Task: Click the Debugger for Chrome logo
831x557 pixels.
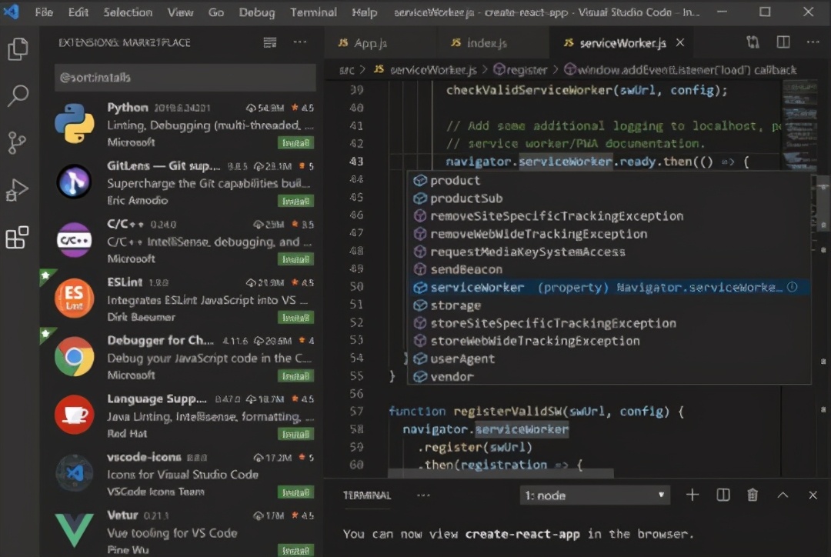Action: [74, 356]
